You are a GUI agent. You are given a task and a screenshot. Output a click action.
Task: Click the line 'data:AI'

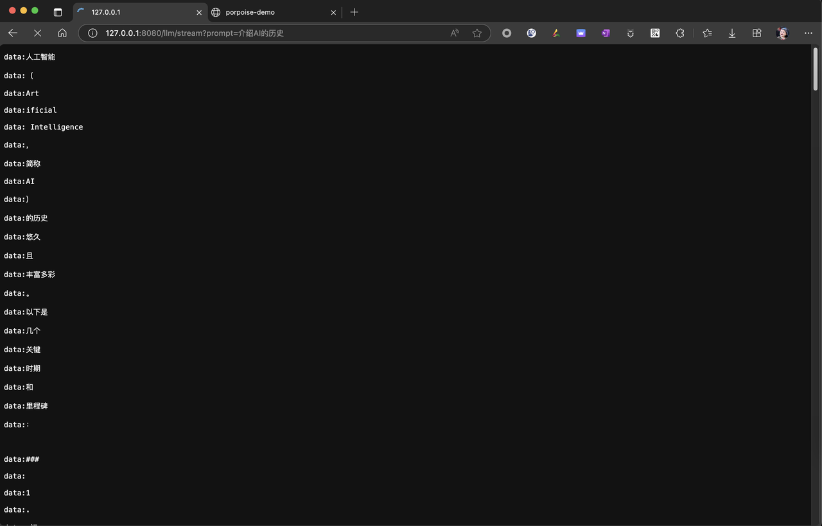click(x=19, y=182)
